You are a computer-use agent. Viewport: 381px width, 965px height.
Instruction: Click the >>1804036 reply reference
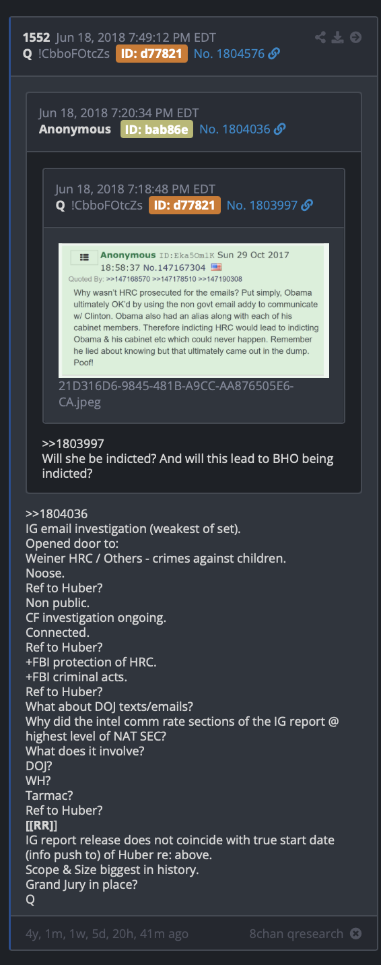[x=57, y=514]
